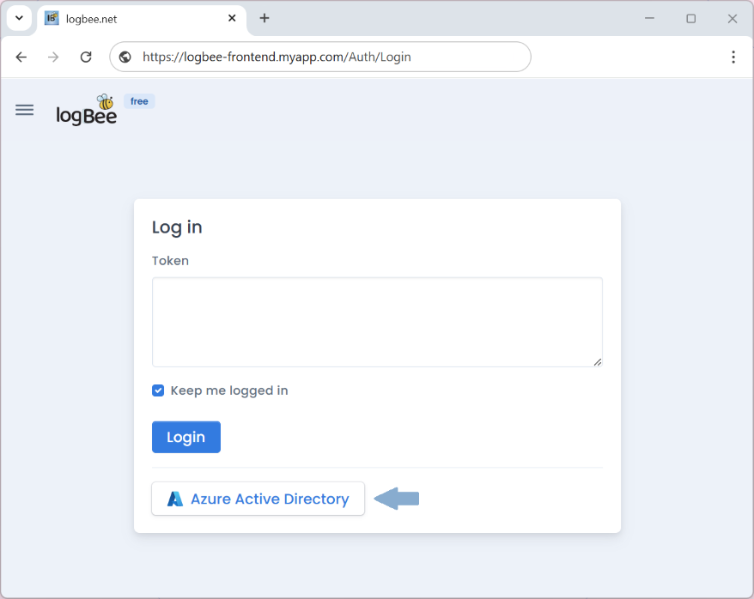Viewport: 754px width, 599px height.
Task: Open the hamburger menu beside the logBee logo
Action: pyautogui.click(x=24, y=110)
